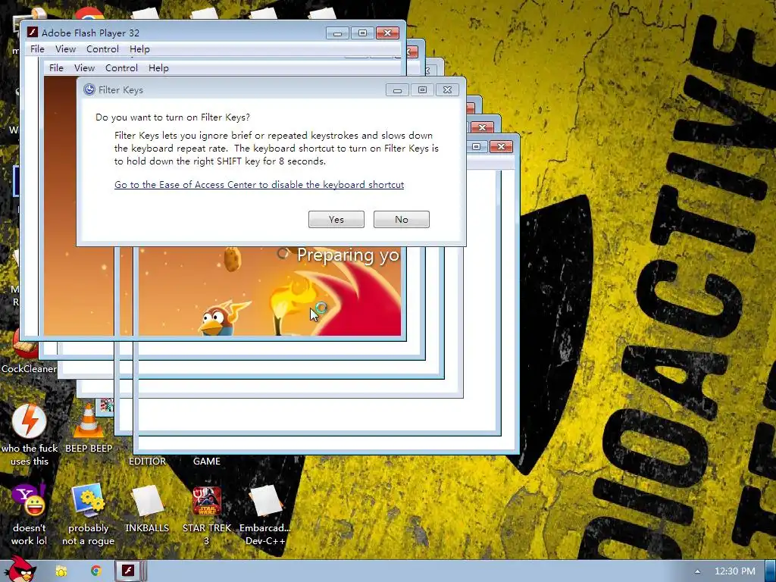The height and width of the screenshot is (582, 776).
Task: Open View menu in front Flash Player window
Action: [x=65, y=49]
